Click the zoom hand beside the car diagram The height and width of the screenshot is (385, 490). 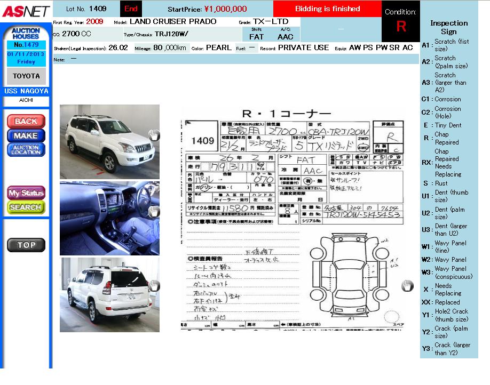tap(407, 286)
